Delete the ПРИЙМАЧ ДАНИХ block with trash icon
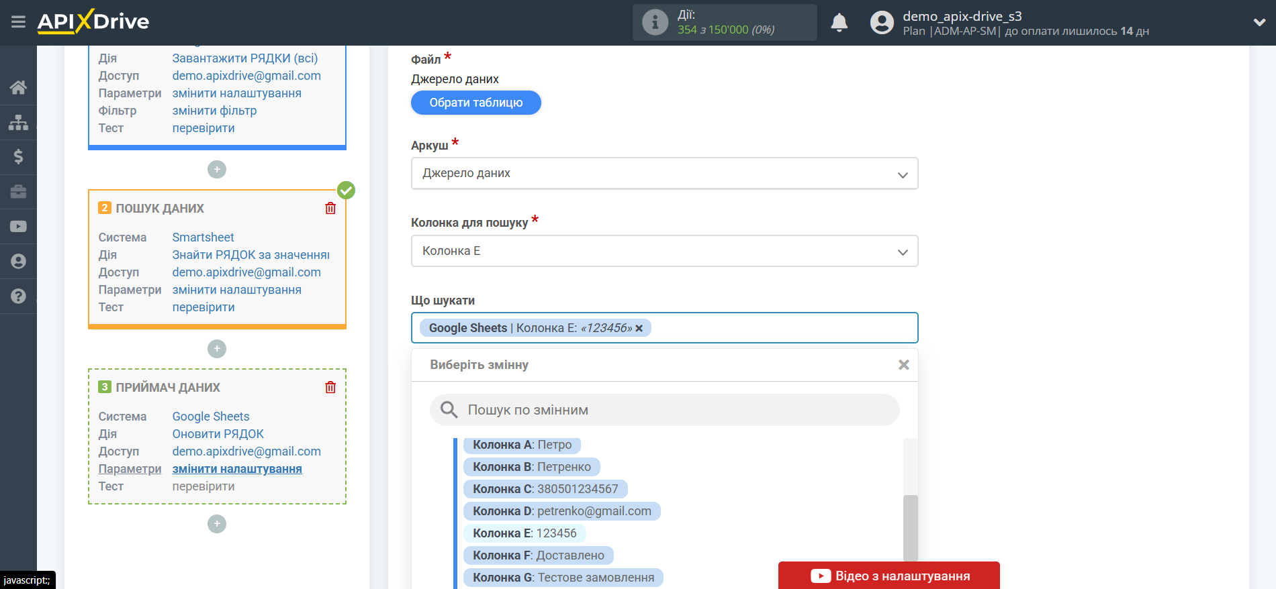Image resolution: width=1276 pixels, height=589 pixels. click(330, 387)
